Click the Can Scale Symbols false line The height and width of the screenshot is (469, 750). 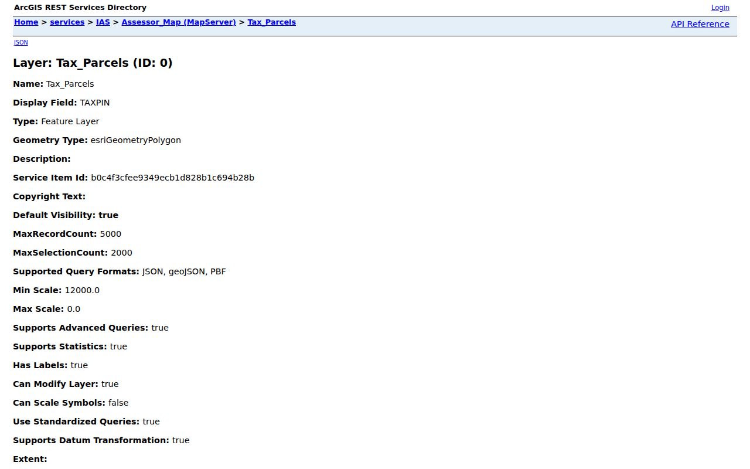coord(70,403)
